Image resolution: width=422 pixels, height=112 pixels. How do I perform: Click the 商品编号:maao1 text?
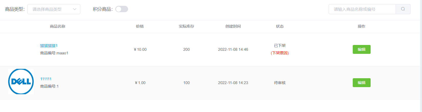click(x=54, y=53)
